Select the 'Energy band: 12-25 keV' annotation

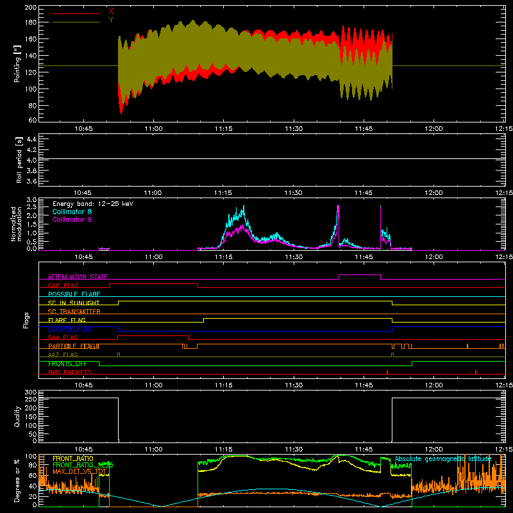click(x=93, y=204)
